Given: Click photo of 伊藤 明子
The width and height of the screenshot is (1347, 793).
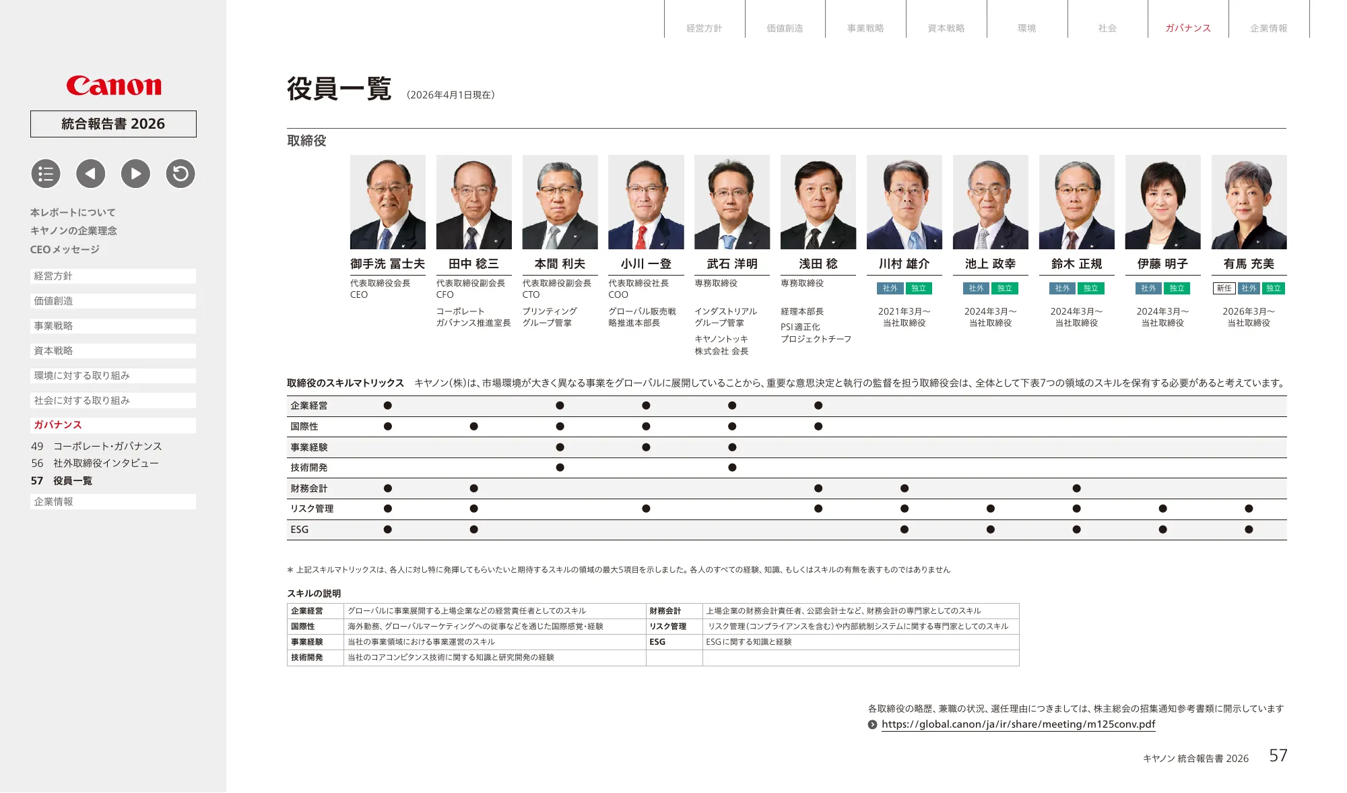Looking at the screenshot, I should point(1163,202).
